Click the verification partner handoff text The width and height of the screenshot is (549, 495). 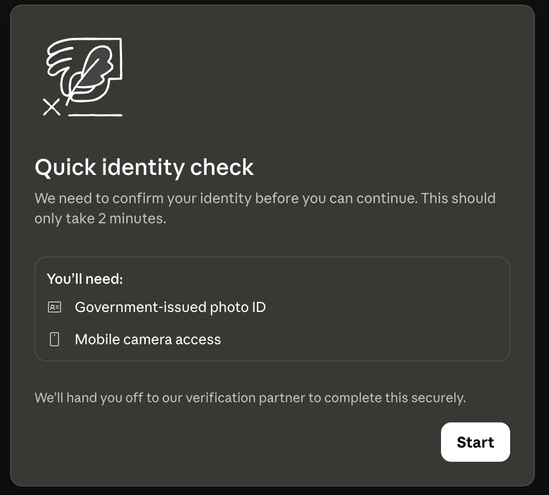click(250, 398)
